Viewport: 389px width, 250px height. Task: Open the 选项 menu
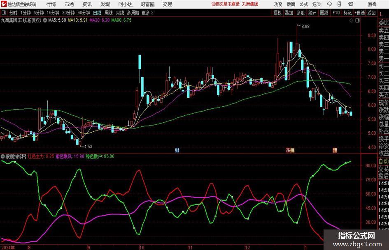[x=316, y=4]
